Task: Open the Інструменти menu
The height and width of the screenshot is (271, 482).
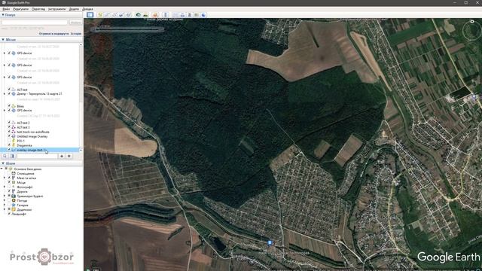Action: (57, 9)
